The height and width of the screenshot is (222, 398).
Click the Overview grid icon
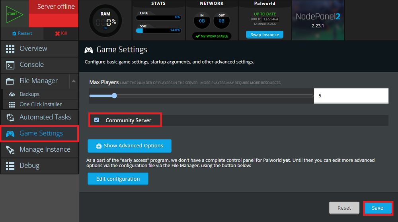(x=10, y=49)
